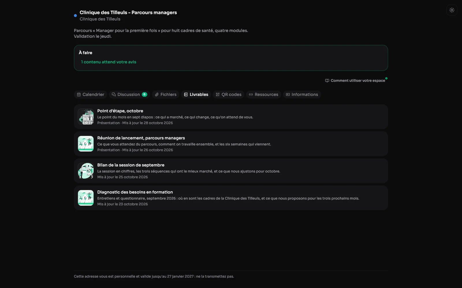Click 'Mis à jour le 25 octobre 2026'

pyautogui.click(x=122, y=177)
